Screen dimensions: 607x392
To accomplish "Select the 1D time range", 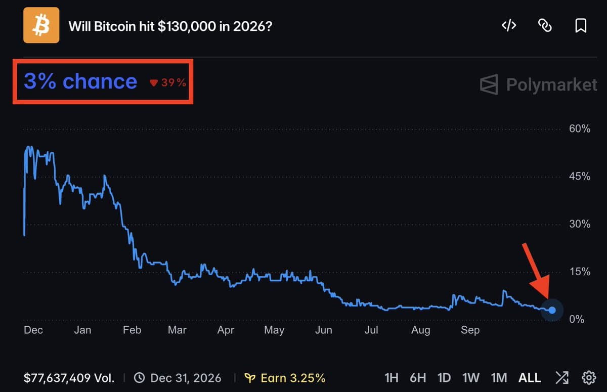I will pyautogui.click(x=444, y=378).
